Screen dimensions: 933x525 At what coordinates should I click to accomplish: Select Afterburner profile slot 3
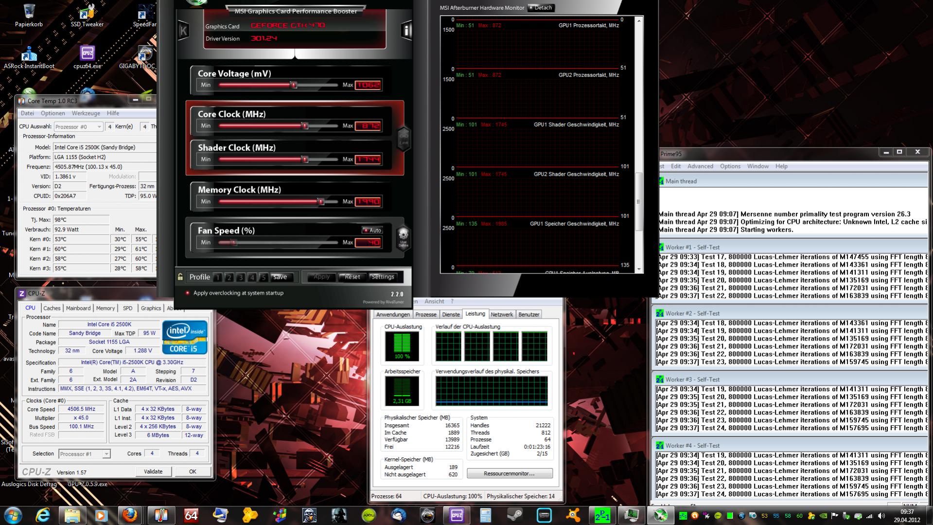240,277
